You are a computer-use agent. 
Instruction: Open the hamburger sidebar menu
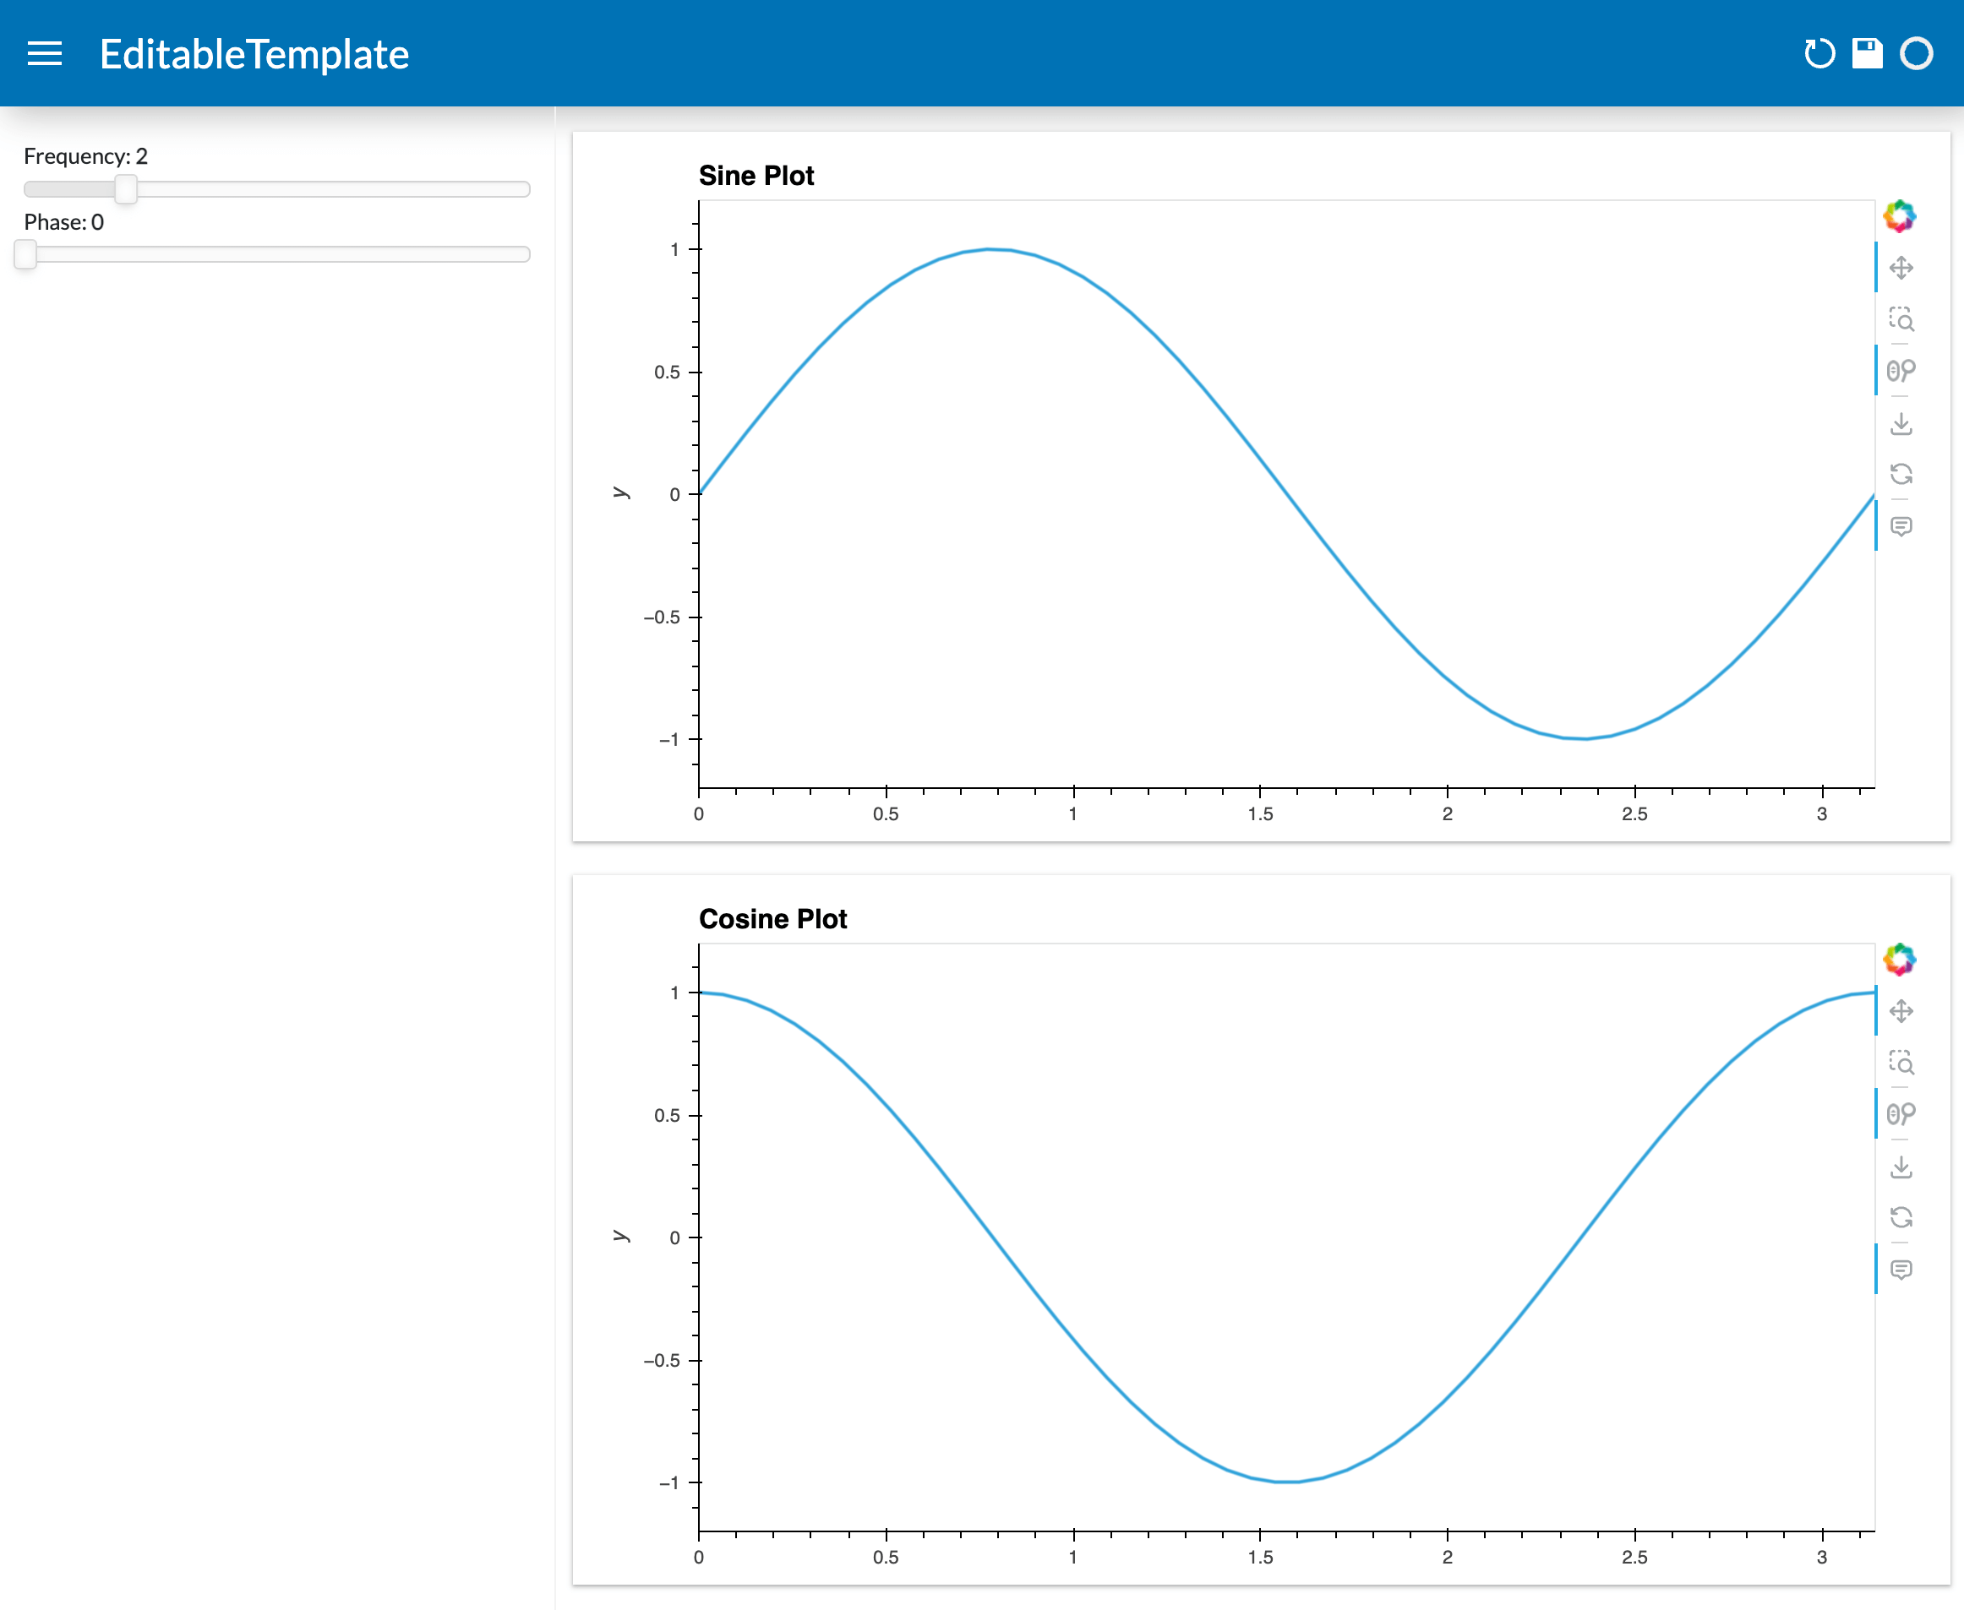45,54
